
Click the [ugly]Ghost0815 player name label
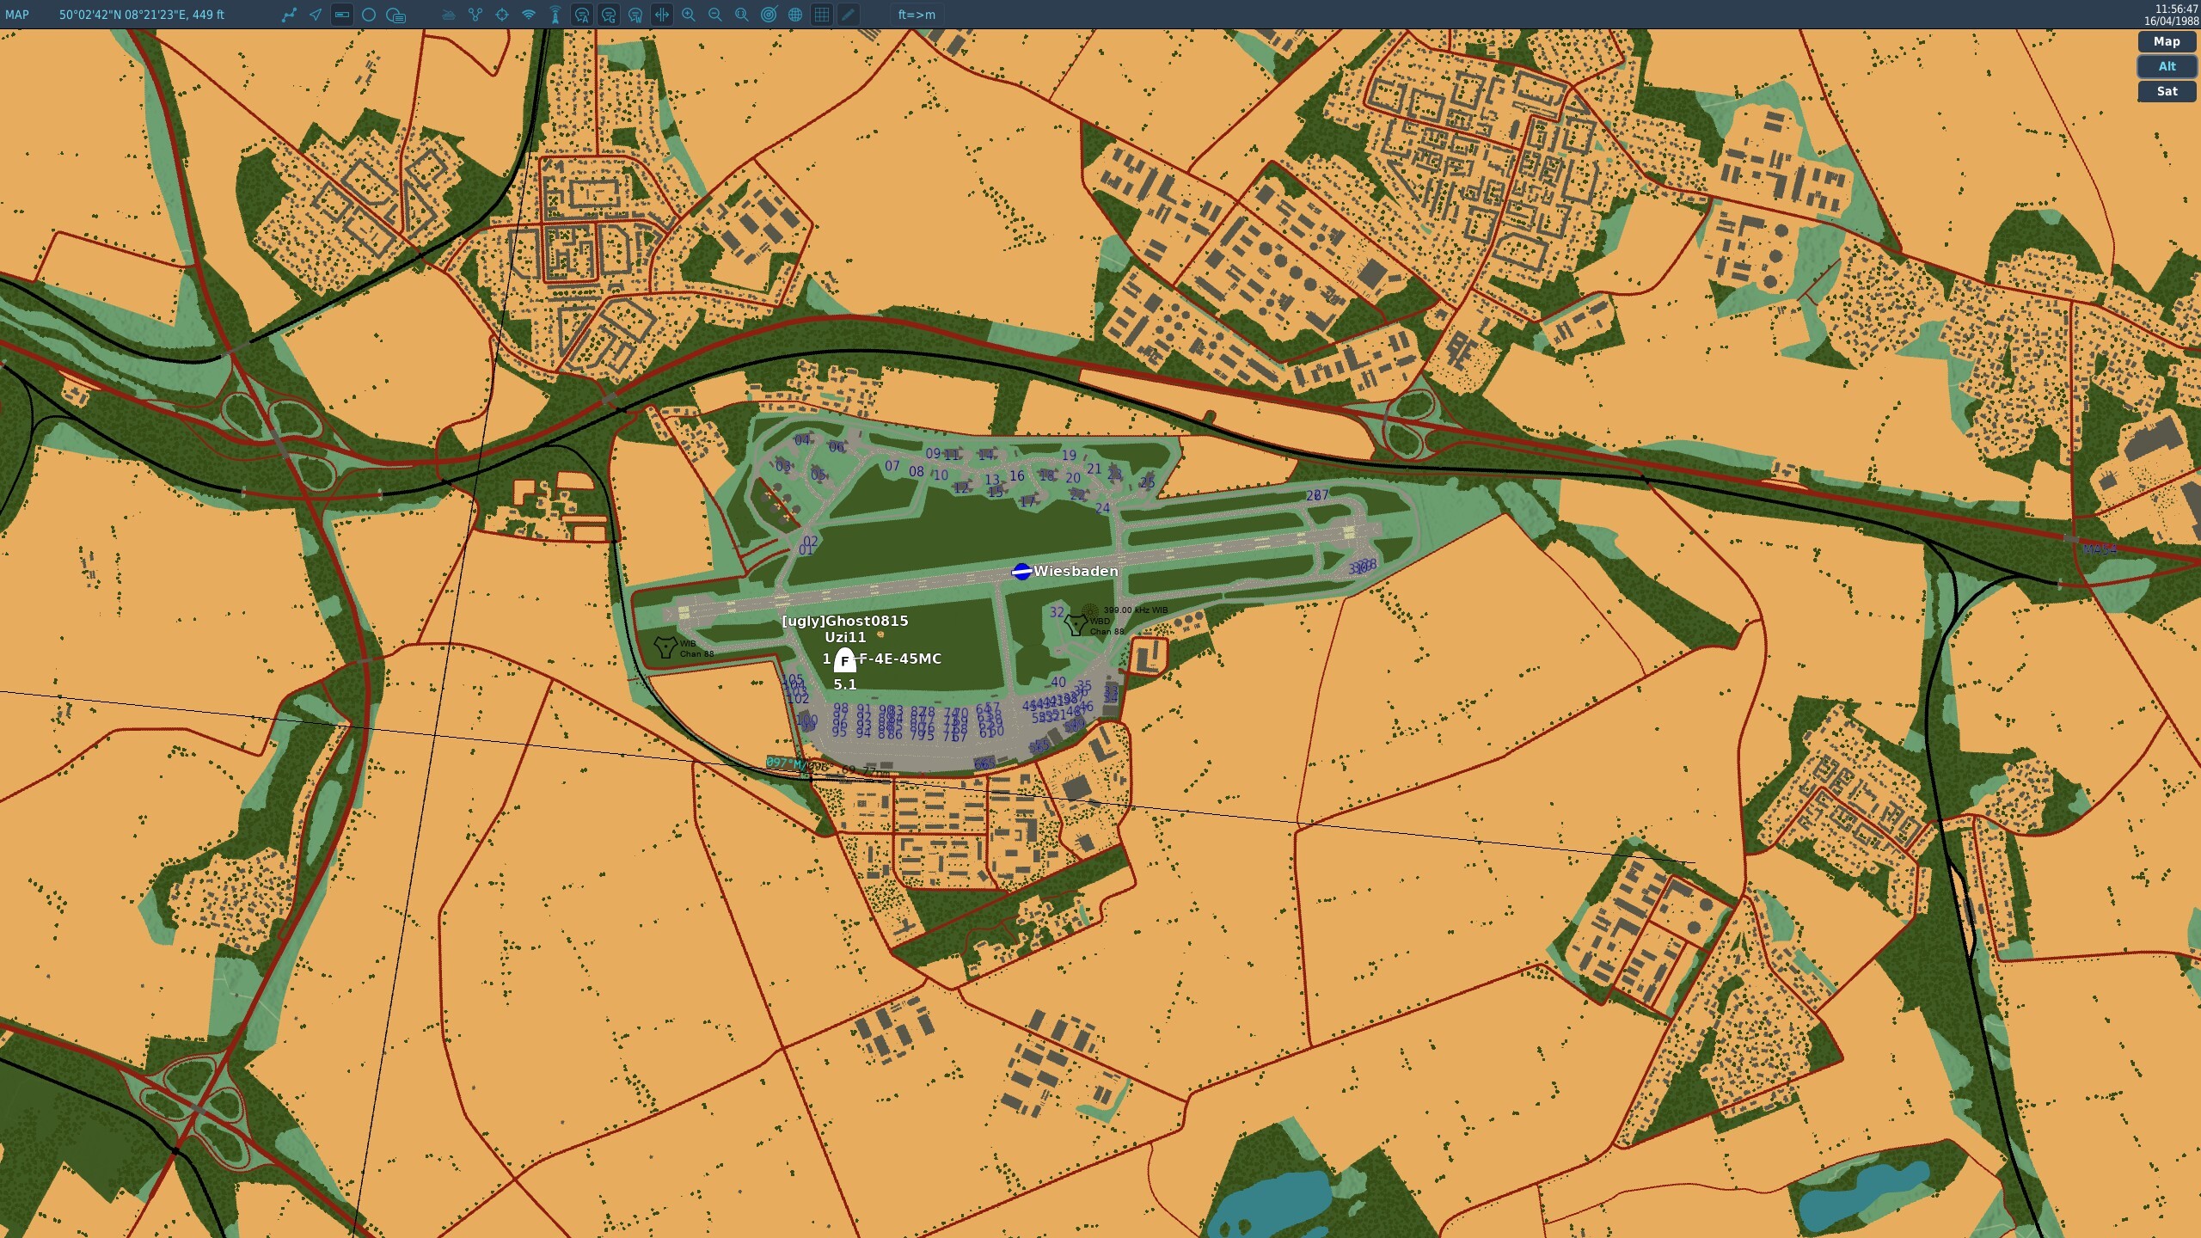(845, 621)
